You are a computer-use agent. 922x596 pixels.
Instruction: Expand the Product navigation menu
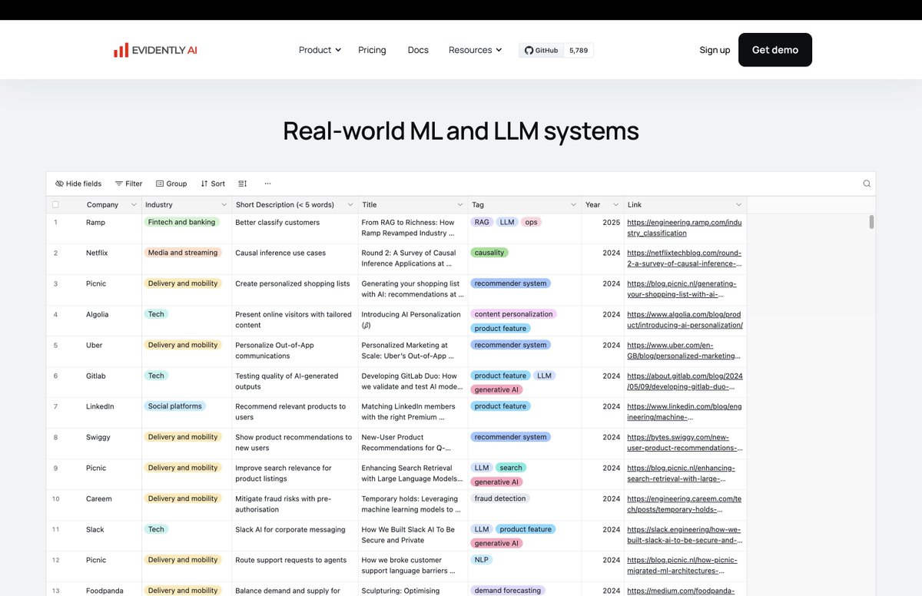pos(320,50)
